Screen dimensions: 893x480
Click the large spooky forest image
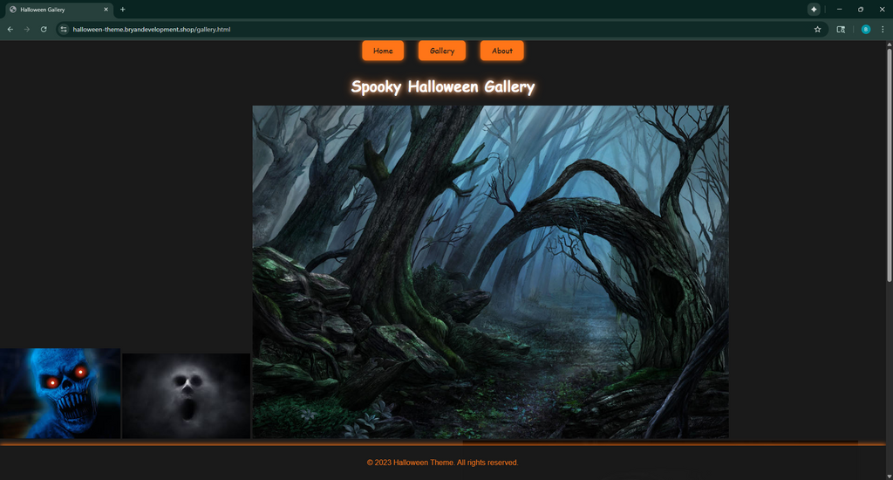pyautogui.click(x=490, y=271)
